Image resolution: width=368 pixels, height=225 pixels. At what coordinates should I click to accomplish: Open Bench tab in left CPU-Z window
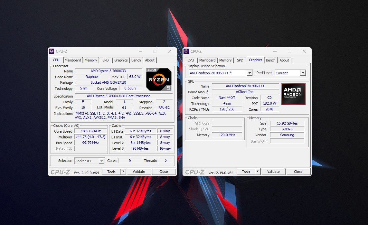coord(136,60)
